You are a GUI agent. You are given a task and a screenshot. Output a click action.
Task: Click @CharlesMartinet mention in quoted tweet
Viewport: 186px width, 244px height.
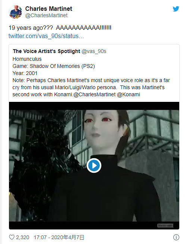(94, 94)
